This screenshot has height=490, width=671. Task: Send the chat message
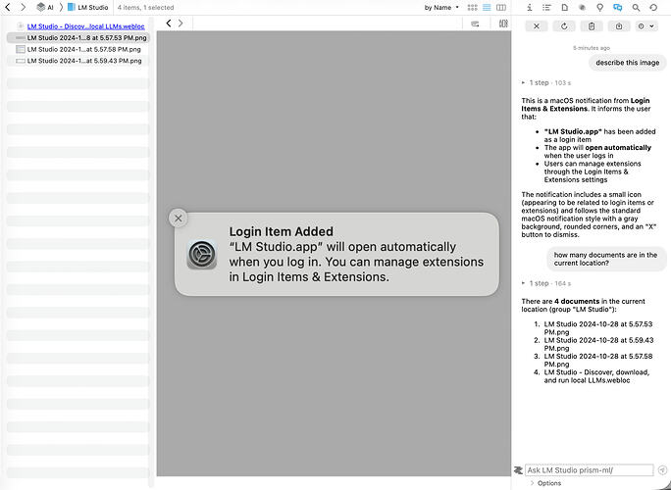click(662, 469)
